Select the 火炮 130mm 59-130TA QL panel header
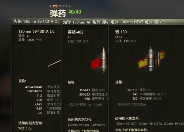 pyautogui.click(x=36, y=21)
